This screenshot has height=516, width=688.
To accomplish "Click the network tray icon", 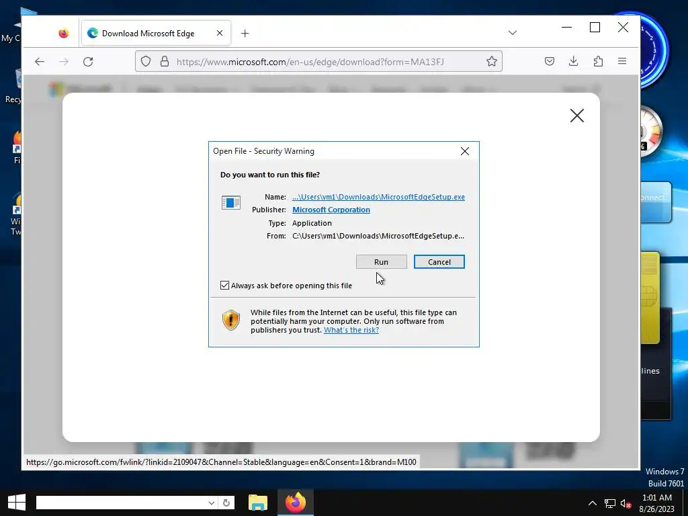I will (610, 504).
